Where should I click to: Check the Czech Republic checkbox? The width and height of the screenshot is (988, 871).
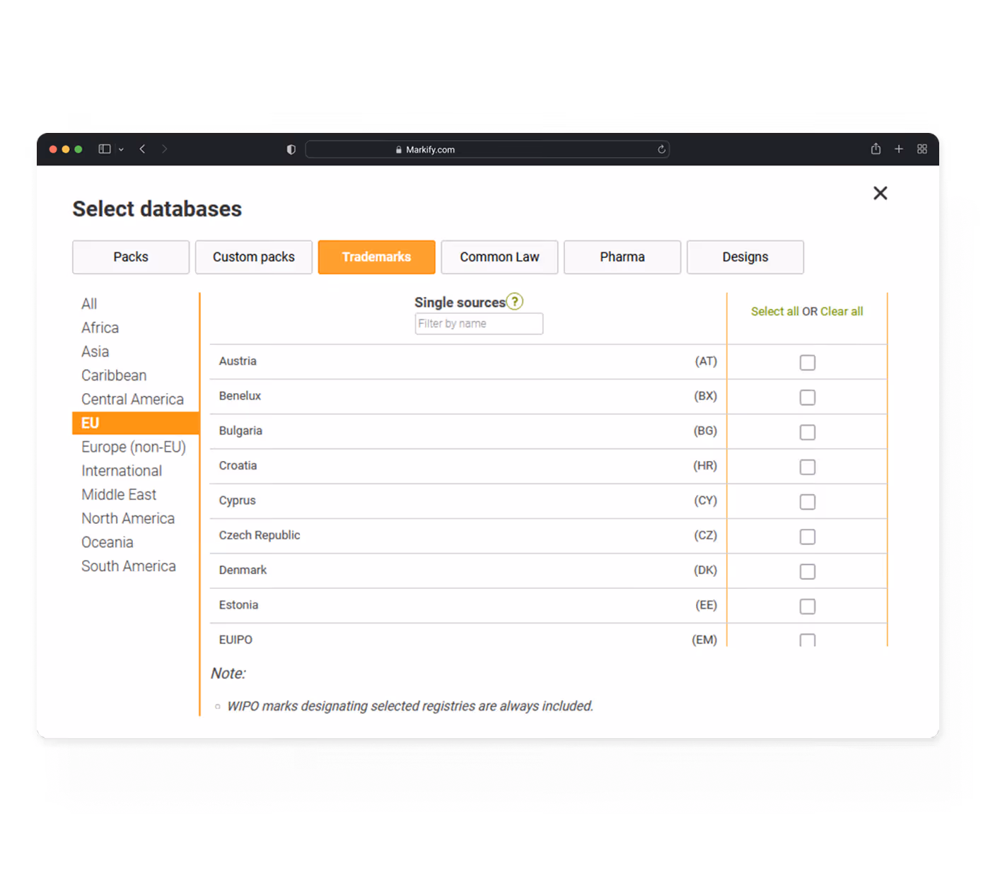pos(808,537)
